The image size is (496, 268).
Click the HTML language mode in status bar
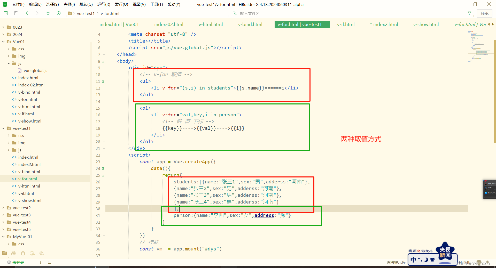(x=464, y=263)
